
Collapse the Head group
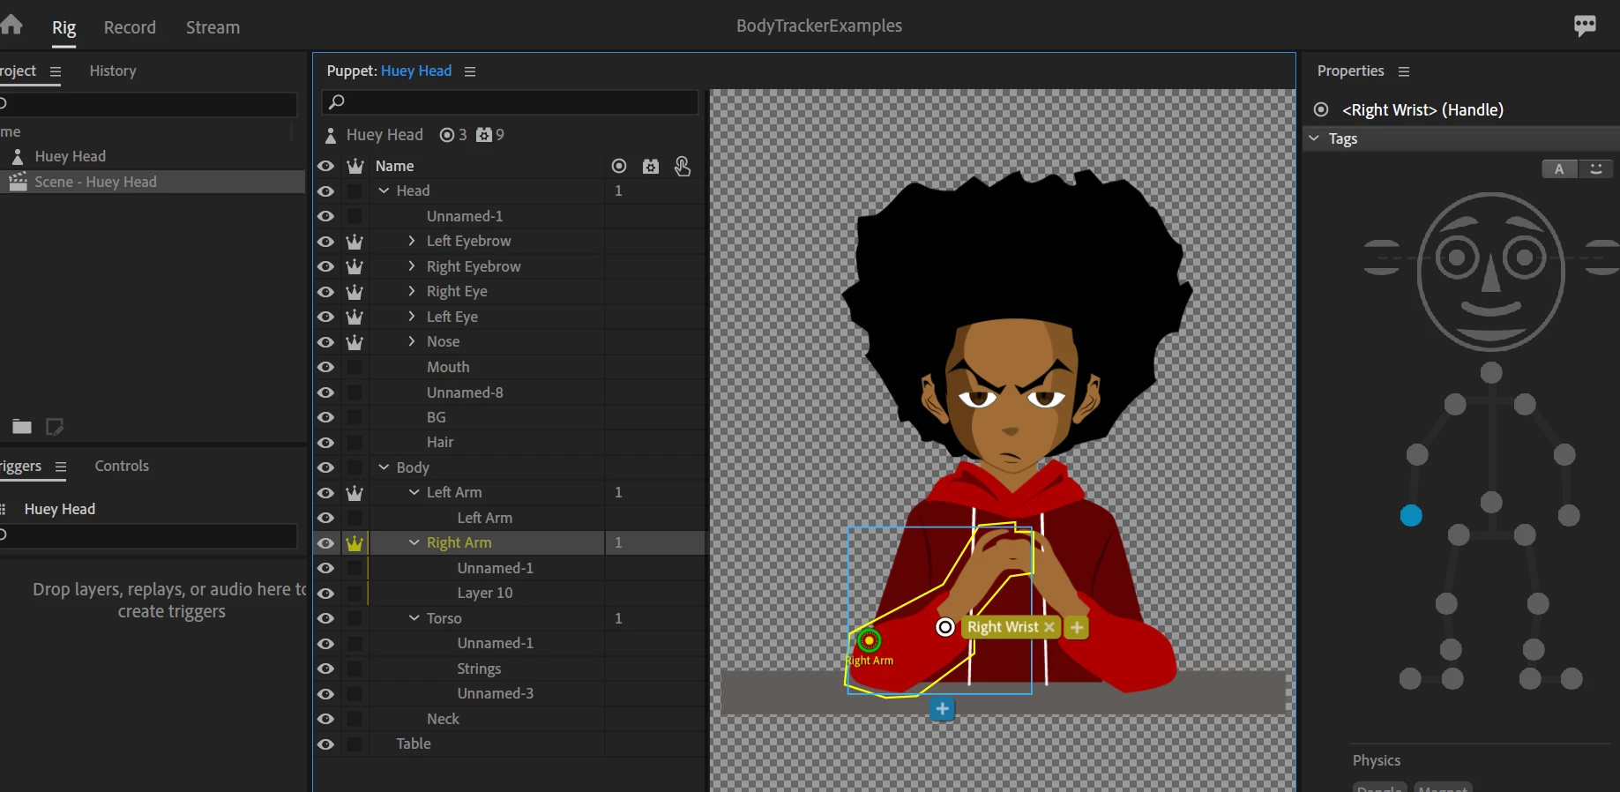(x=384, y=191)
